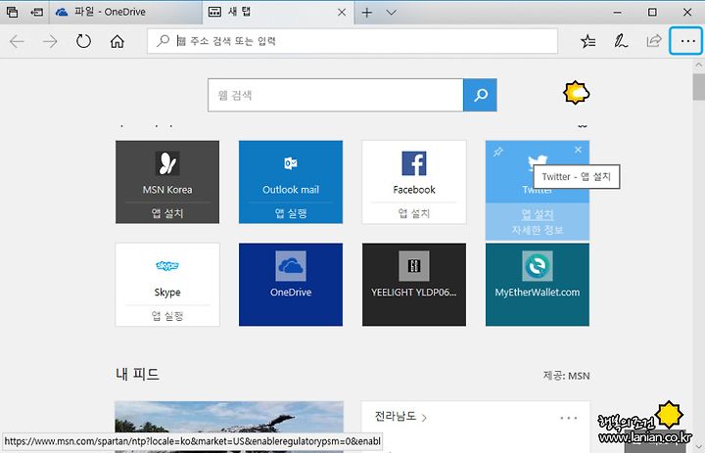Remove the Twitter tile with X
The width and height of the screenshot is (705, 453).
(x=579, y=150)
